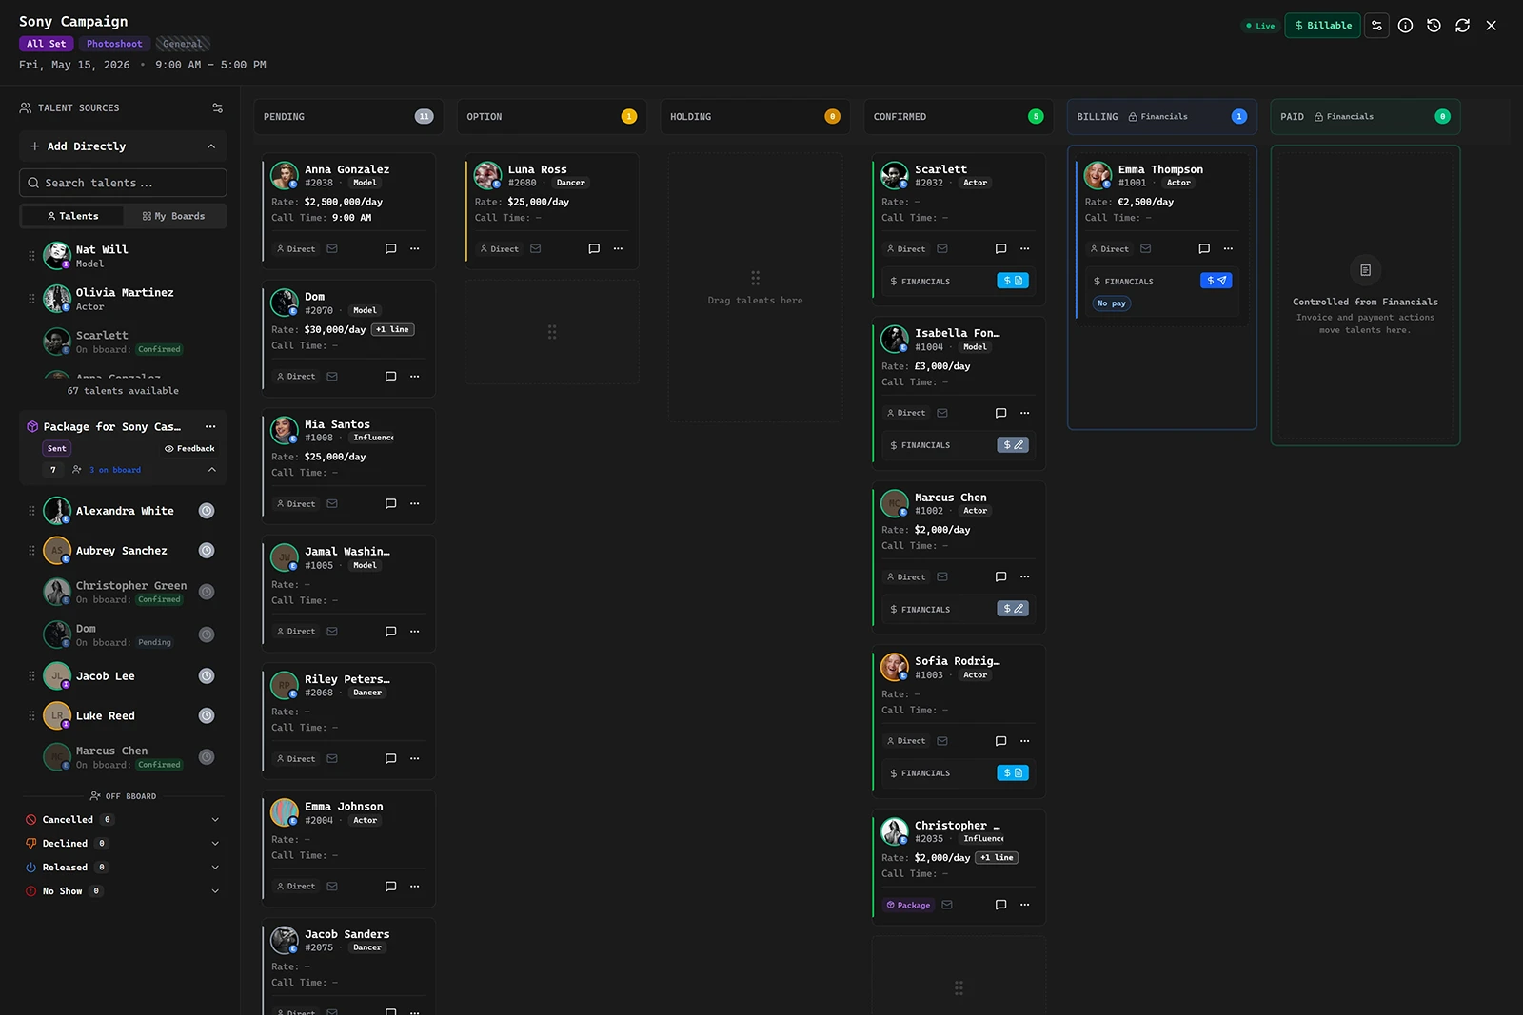The height and width of the screenshot is (1015, 1523).
Task: Select Nat Will from the talent list
Action: [123, 256]
